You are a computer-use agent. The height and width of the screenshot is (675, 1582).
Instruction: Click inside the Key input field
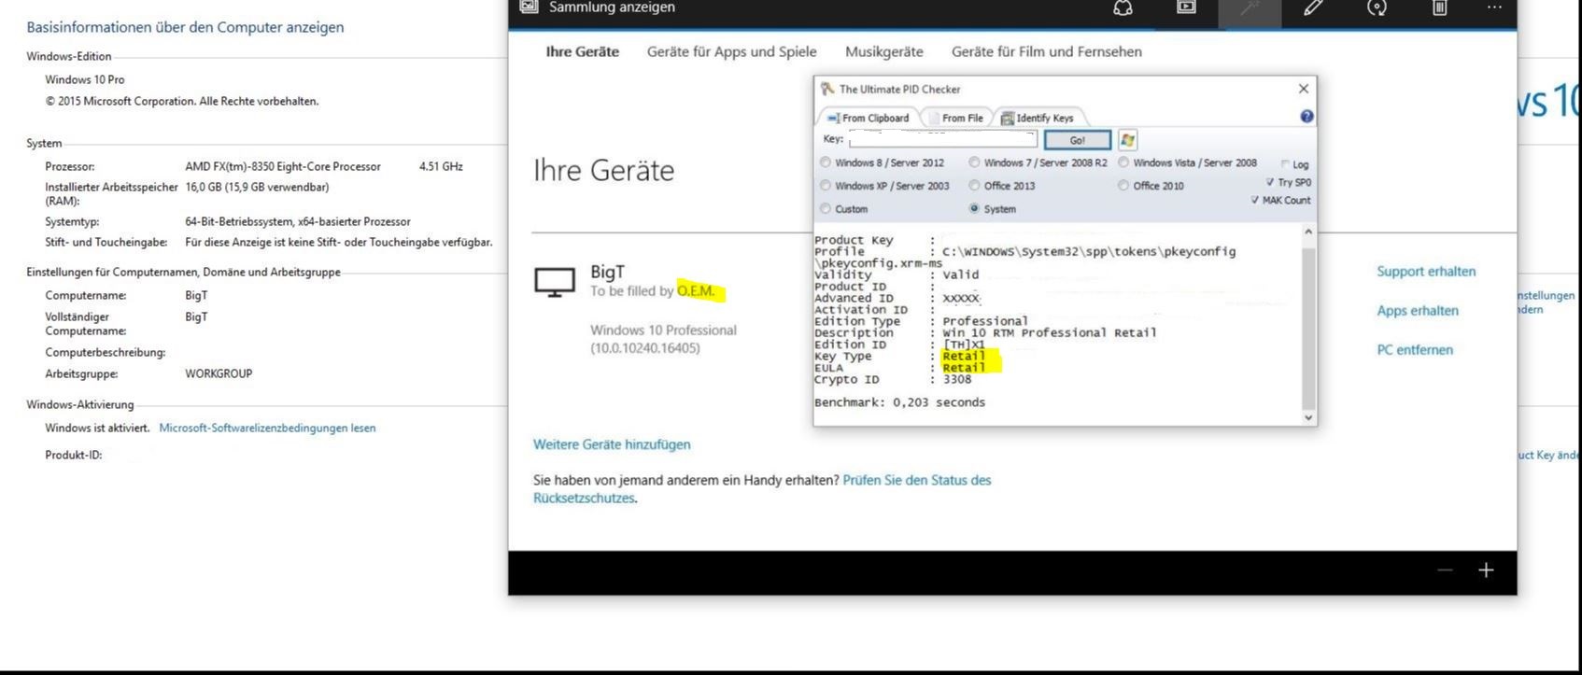tap(943, 140)
